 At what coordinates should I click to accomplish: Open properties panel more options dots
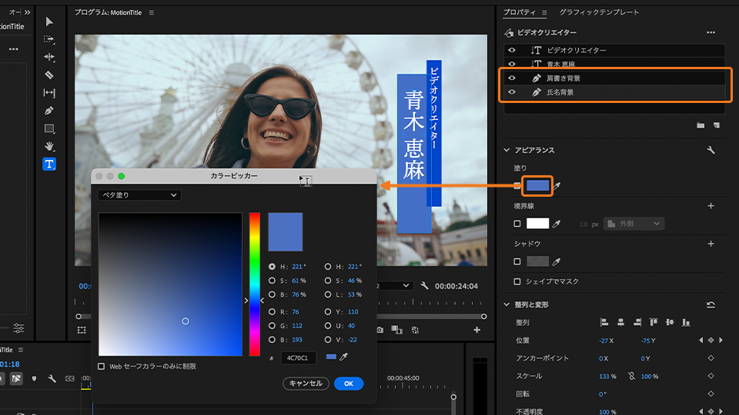pyautogui.click(x=711, y=32)
